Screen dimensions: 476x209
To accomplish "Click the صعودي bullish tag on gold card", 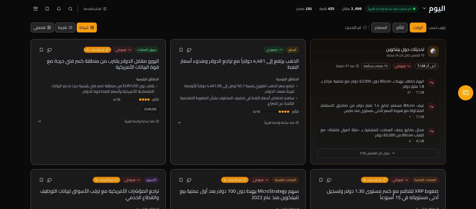I will tap(274, 50).
